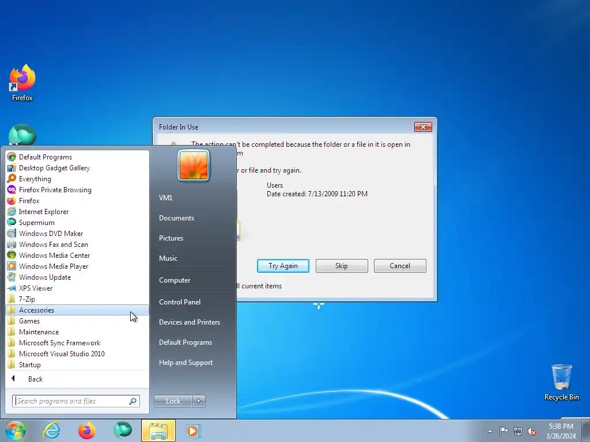Open the clock showing 5:38 PM

[x=561, y=431]
